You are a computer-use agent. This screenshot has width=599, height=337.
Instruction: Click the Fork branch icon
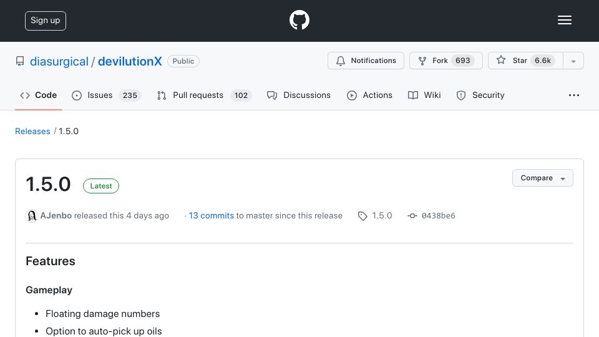click(x=422, y=61)
